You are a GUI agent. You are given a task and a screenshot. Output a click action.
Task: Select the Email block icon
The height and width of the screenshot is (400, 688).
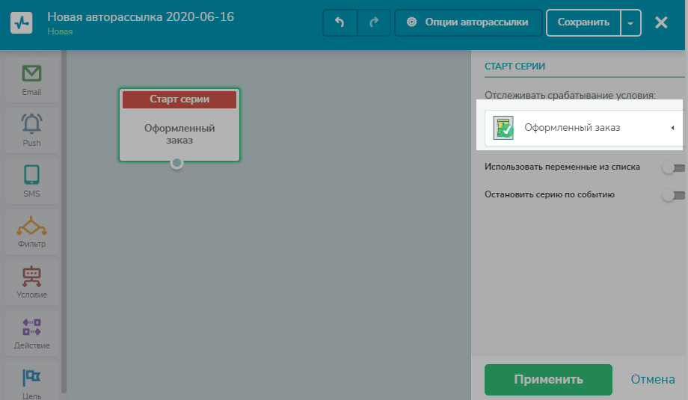click(x=31, y=74)
